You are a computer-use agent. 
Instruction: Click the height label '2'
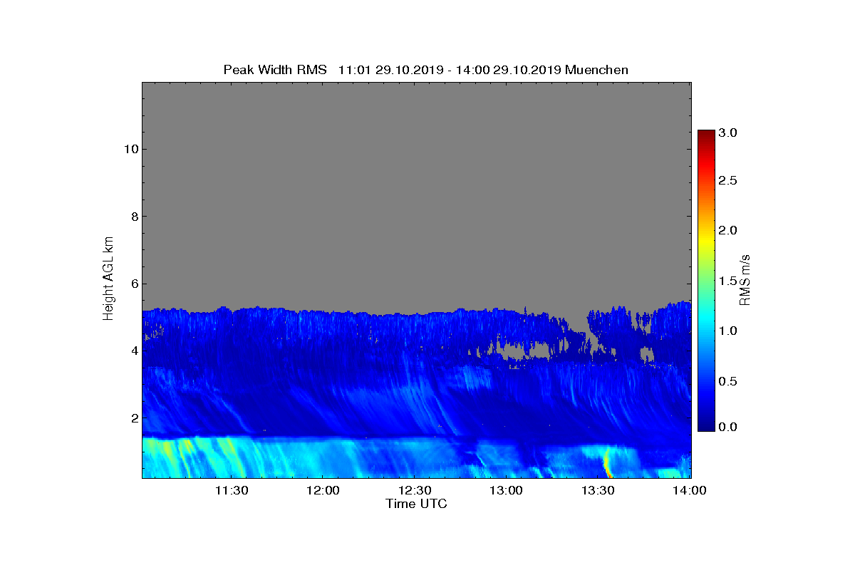click(133, 418)
